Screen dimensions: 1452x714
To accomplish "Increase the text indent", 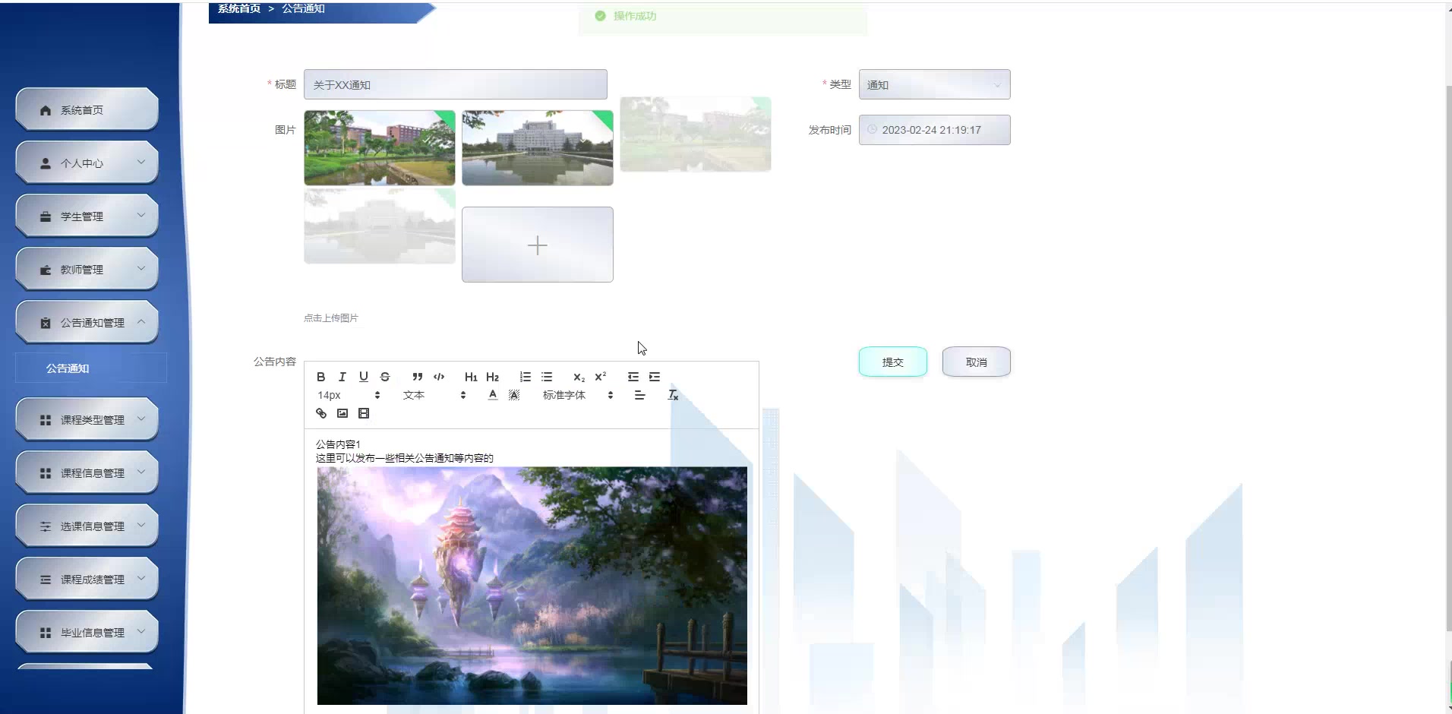I will 655,377.
